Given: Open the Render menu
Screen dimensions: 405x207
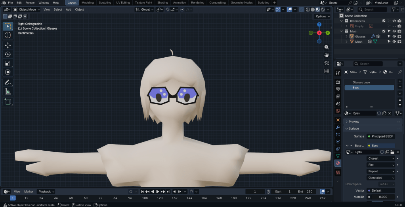Looking at the screenshot, I should [30, 2].
